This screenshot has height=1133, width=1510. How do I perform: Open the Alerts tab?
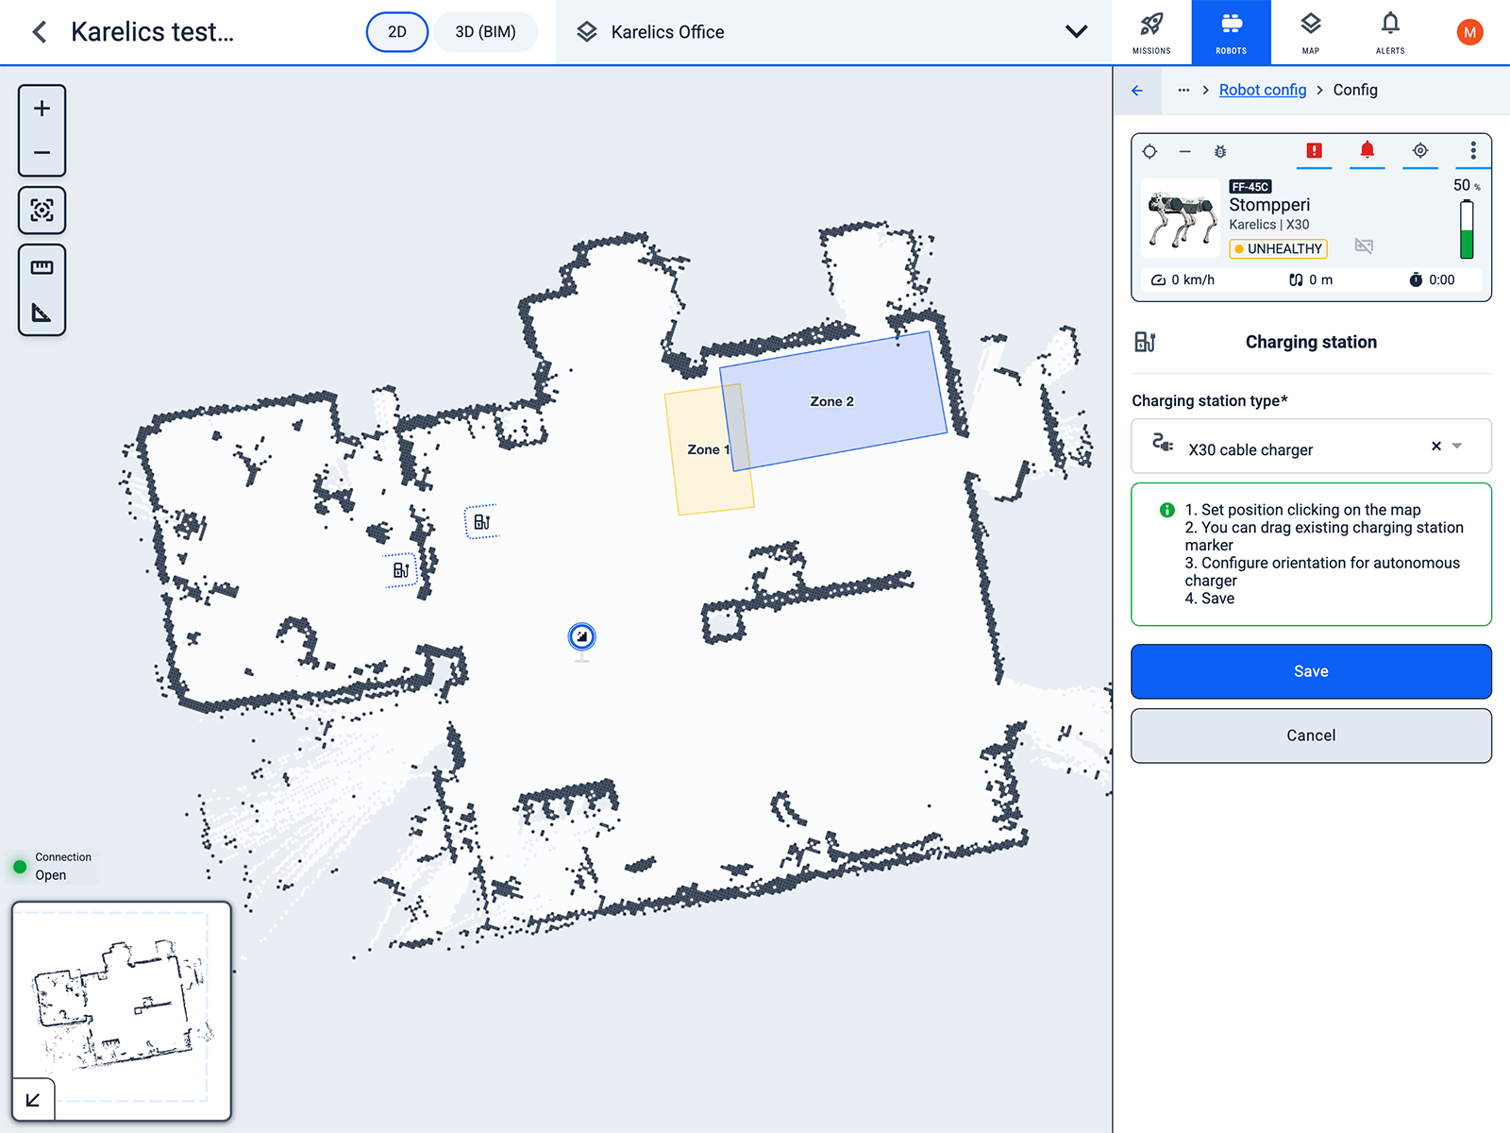pyautogui.click(x=1390, y=32)
